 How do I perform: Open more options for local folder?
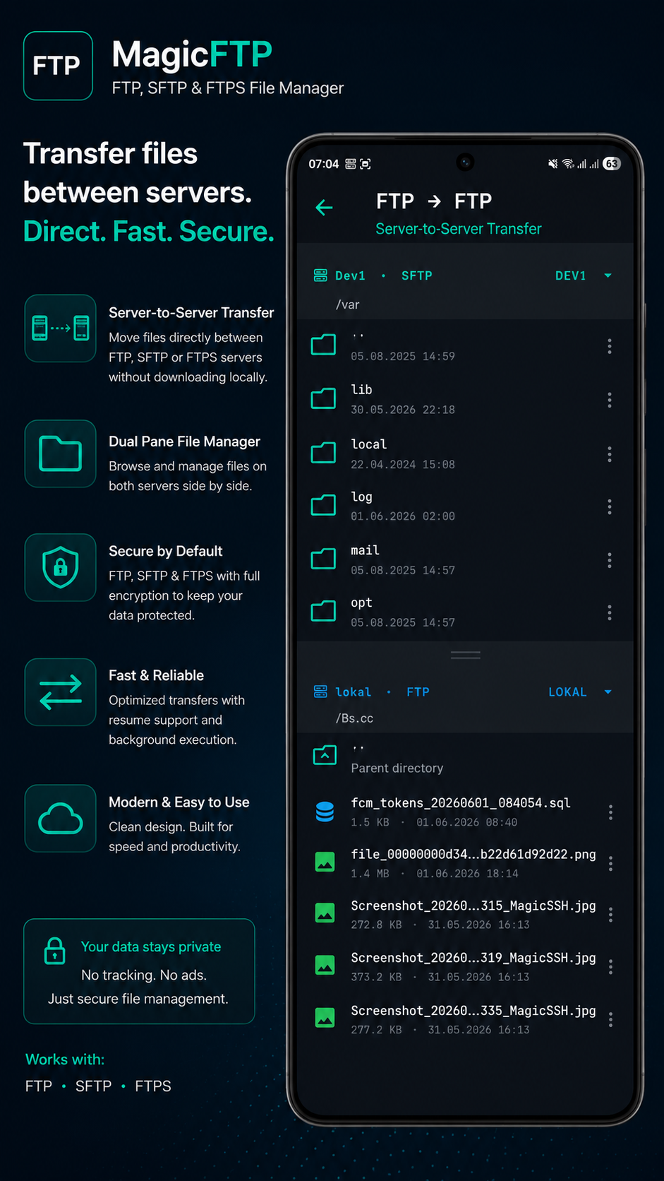[x=610, y=453]
